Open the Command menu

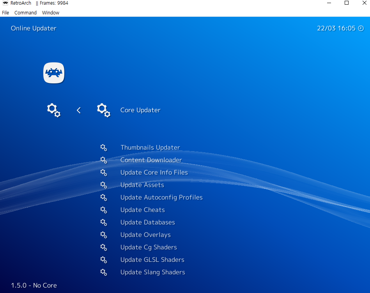25,13
